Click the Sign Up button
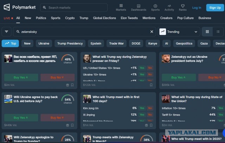Image resolution: width=225 pixels, height=143 pixels. tap(215, 8)
